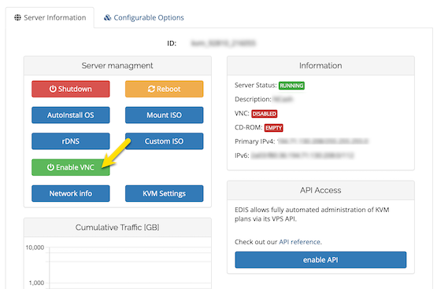Click the EMPTY CD-ROM badge

tap(274, 128)
